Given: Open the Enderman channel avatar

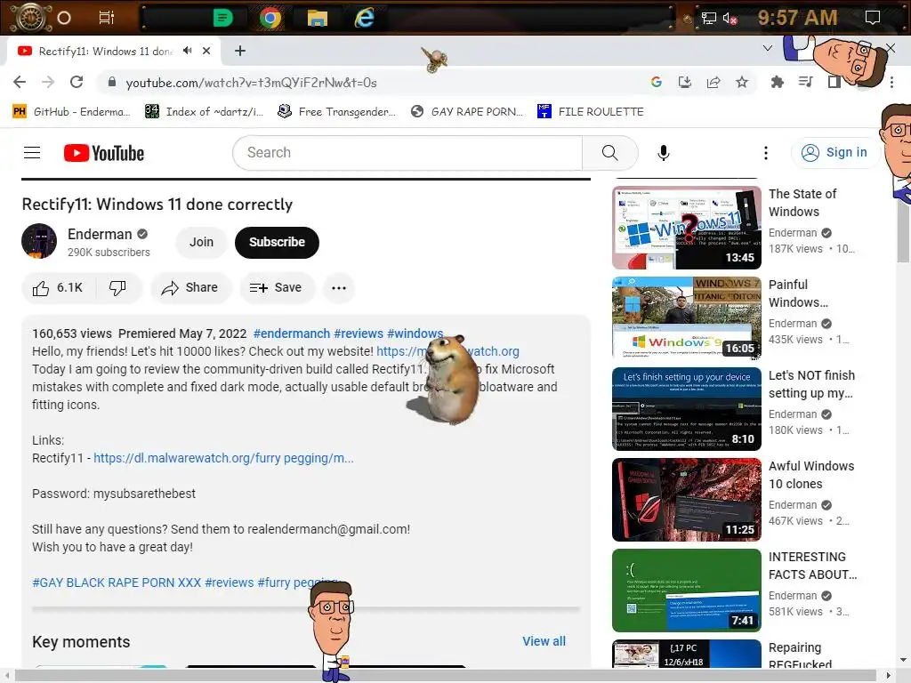Looking at the screenshot, I should (x=39, y=241).
